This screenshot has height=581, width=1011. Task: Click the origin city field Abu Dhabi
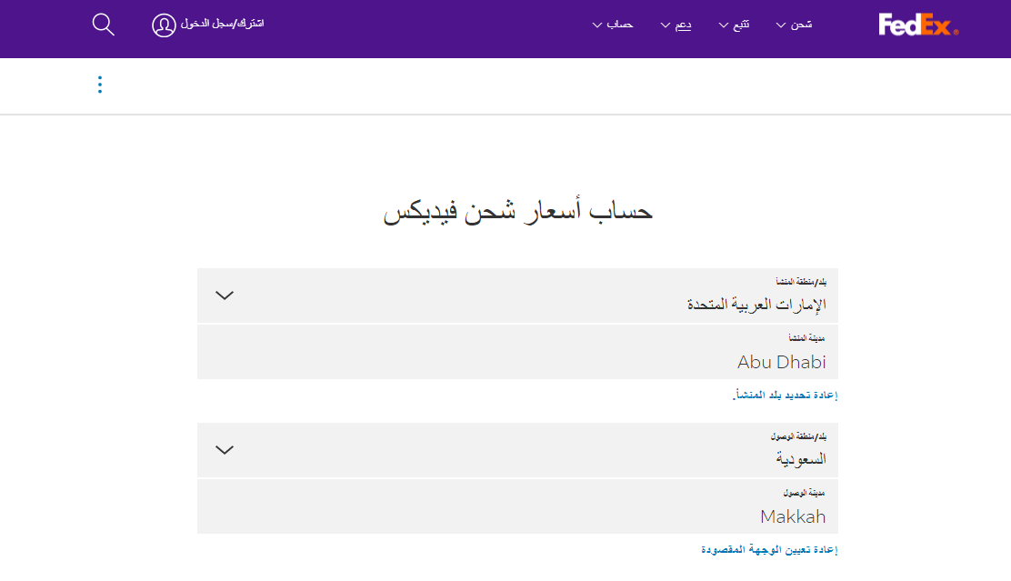pyautogui.click(x=517, y=352)
